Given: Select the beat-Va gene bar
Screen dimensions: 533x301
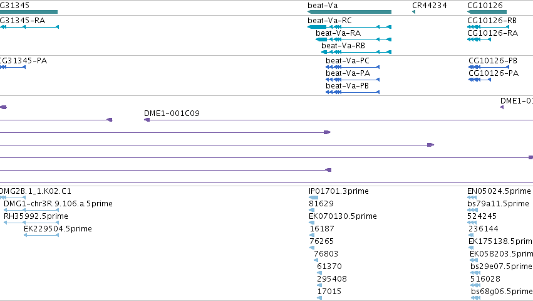Looking at the screenshot, I should pos(349,12).
